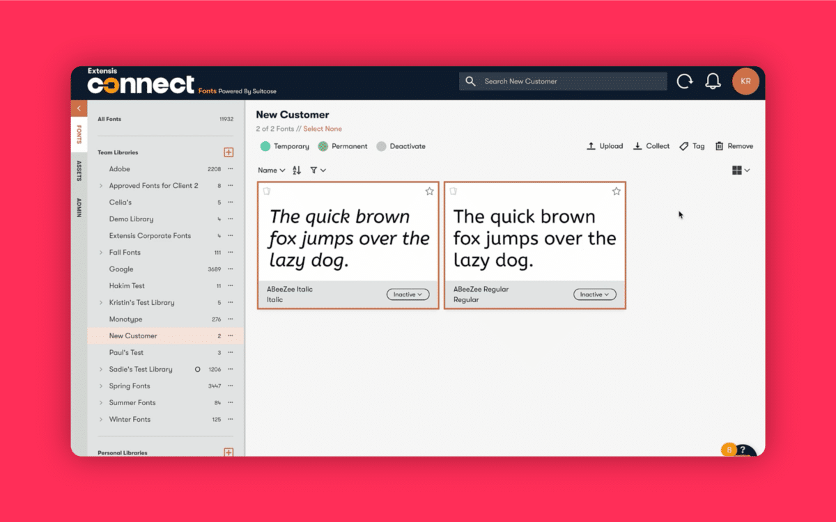Open the help question mark button
Viewport: 836px width, 522px height.
click(743, 450)
